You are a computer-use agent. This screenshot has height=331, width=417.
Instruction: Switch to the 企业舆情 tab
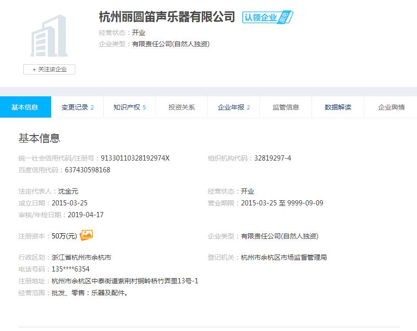[390, 107]
